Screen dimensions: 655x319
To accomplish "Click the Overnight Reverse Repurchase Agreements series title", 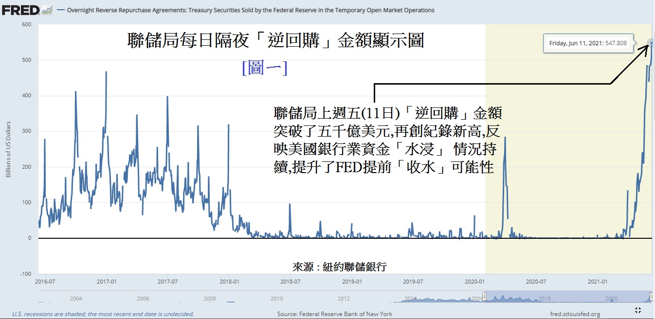I will pos(243,10).
